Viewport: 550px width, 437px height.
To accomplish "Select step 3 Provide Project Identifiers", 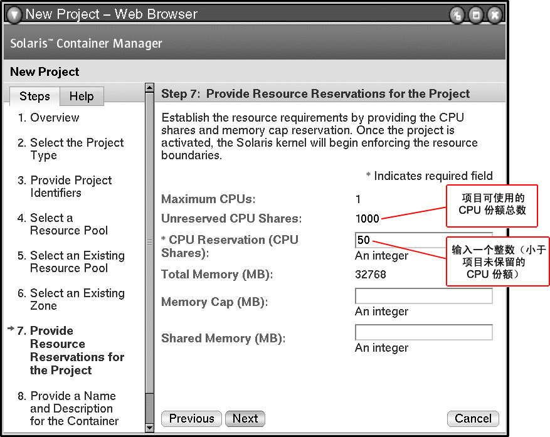I will coord(65,186).
